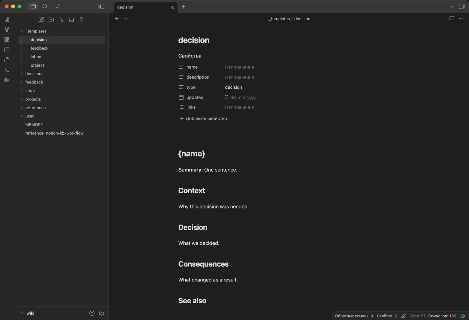Click the updated date input field

coord(243,97)
